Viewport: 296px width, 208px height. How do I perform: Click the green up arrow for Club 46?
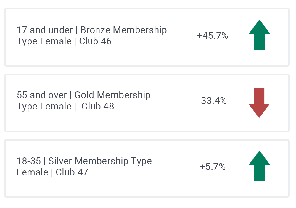click(x=259, y=35)
